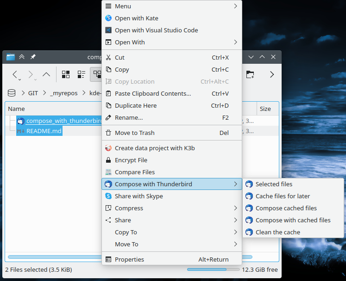
Task: Expand the Share submenu arrow
Action: tap(235, 220)
